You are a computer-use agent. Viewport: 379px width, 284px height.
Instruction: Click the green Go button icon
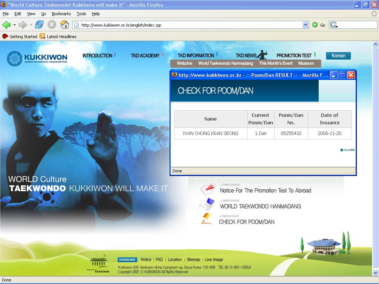[315, 25]
